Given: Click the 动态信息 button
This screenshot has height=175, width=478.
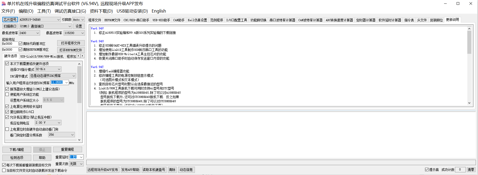Looking at the screenshot, I should pyautogui.click(x=186, y=170).
